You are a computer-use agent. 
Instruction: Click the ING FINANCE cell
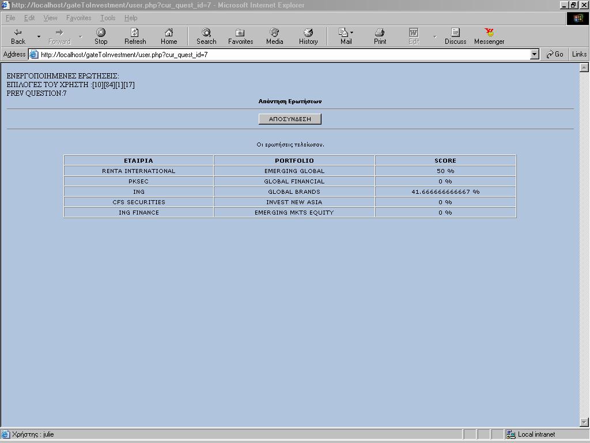click(x=138, y=212)
